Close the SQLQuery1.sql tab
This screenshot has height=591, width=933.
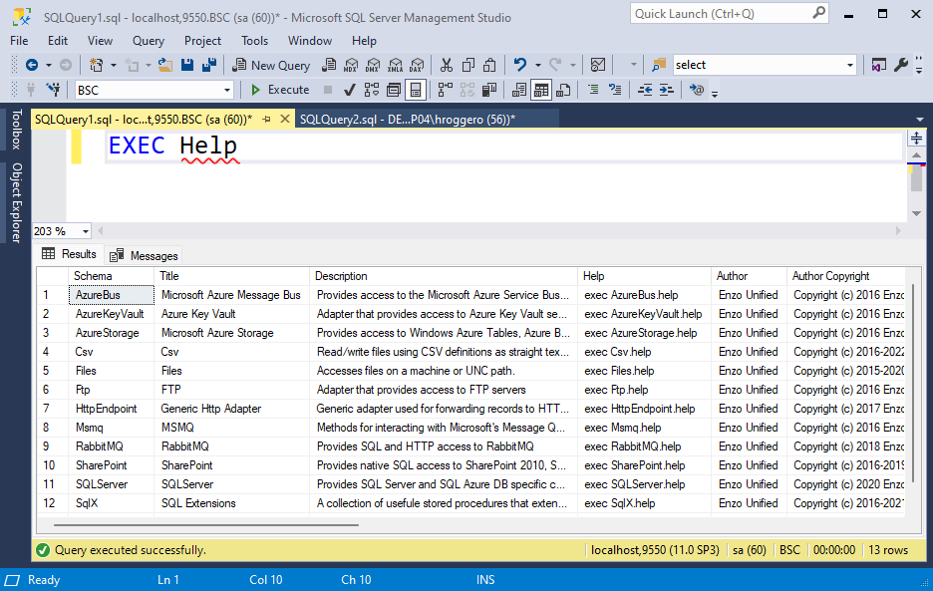pos(285,119)
